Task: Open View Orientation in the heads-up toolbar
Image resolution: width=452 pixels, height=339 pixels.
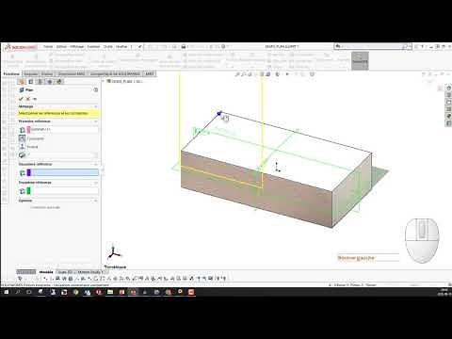Action: (x=268, y=74)
